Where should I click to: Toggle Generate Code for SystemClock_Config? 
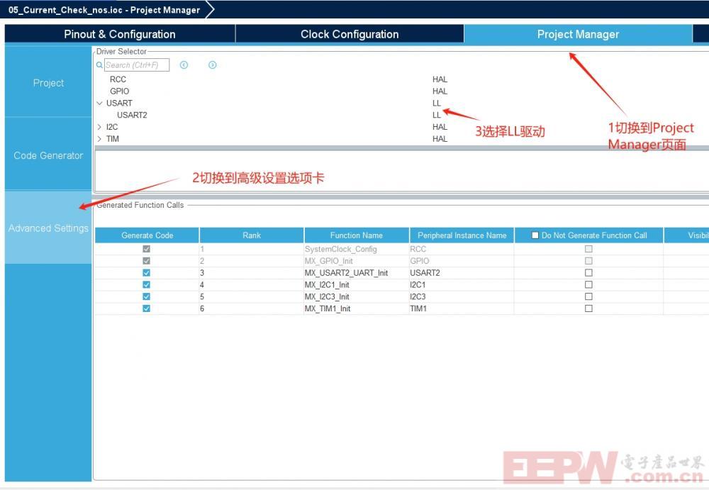147,249
